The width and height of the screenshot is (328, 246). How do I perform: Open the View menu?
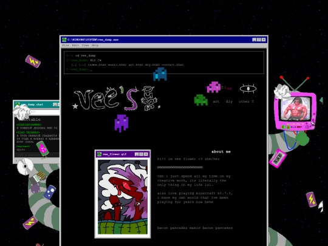85,45
